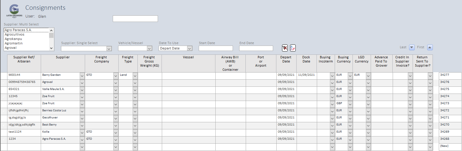Click the empty Supplier Ref field in New row
This screenshot has width=462, height=151.
point(24,147)
